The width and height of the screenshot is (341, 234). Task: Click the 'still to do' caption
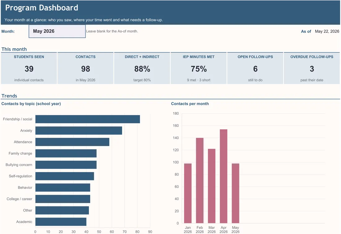(x=255, y=80)
